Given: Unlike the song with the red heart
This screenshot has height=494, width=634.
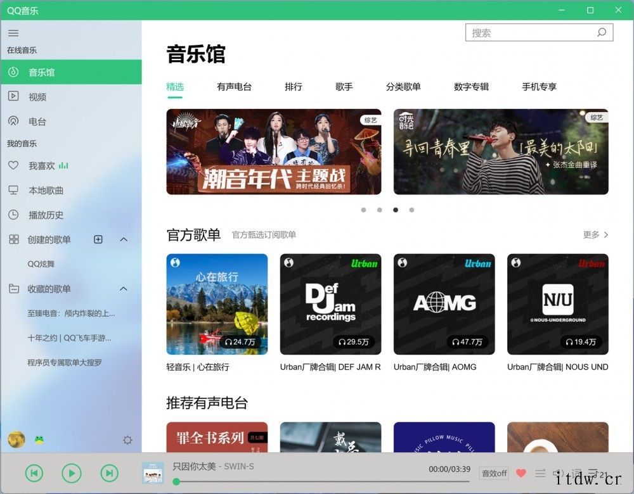Looking at the screenshot, I should coord(521,472).
